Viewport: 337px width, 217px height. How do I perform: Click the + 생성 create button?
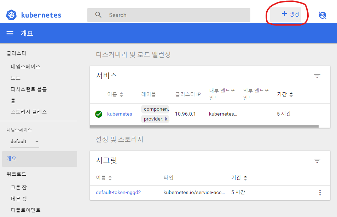286,14
